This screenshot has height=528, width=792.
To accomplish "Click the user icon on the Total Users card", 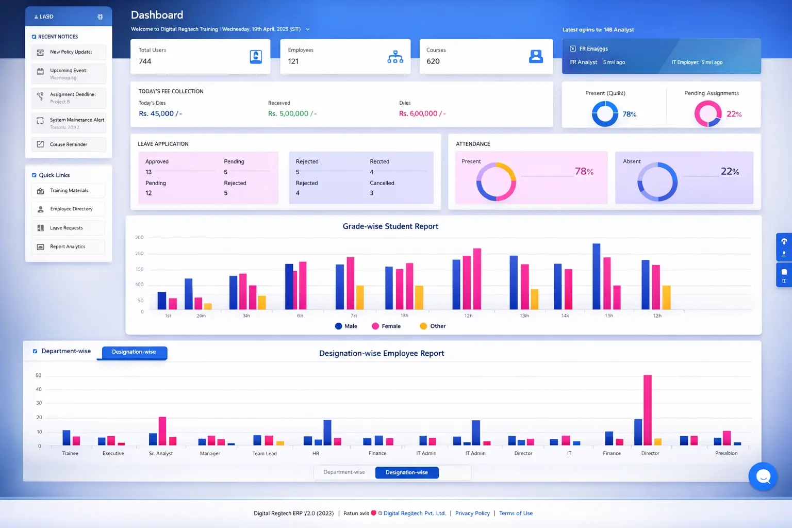I will [x=256, y=57].
